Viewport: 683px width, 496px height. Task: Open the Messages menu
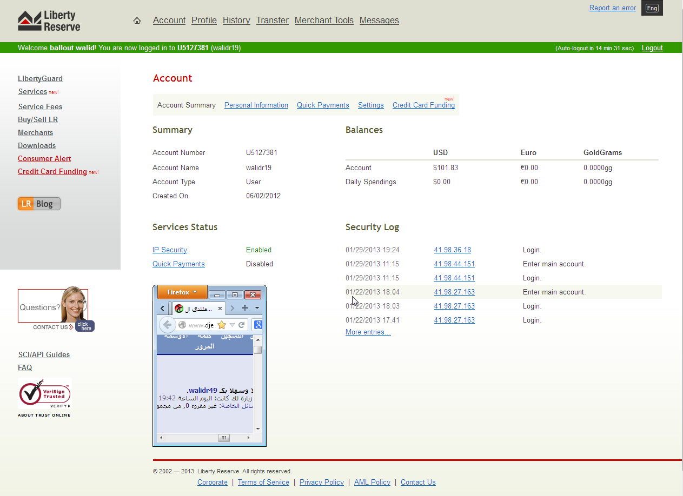click(379, 21)
